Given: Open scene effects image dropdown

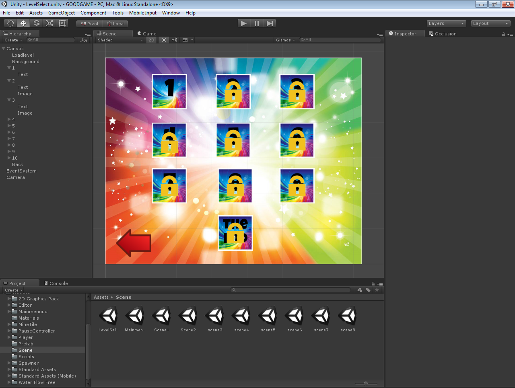Looking at the screenshot, I should [x=187, y=40].
